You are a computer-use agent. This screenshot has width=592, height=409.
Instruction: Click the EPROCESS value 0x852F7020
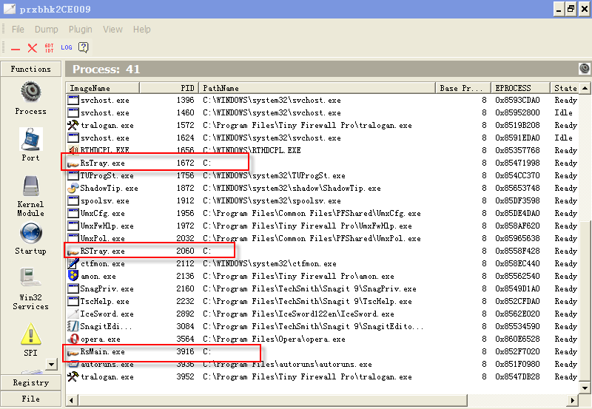pos(517,351)
